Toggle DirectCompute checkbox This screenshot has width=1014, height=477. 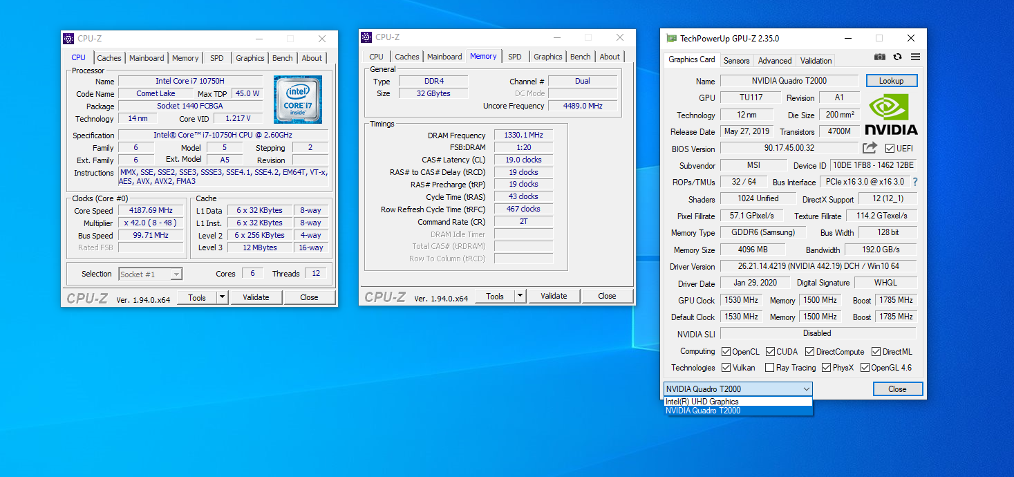(x=810, y=352)
